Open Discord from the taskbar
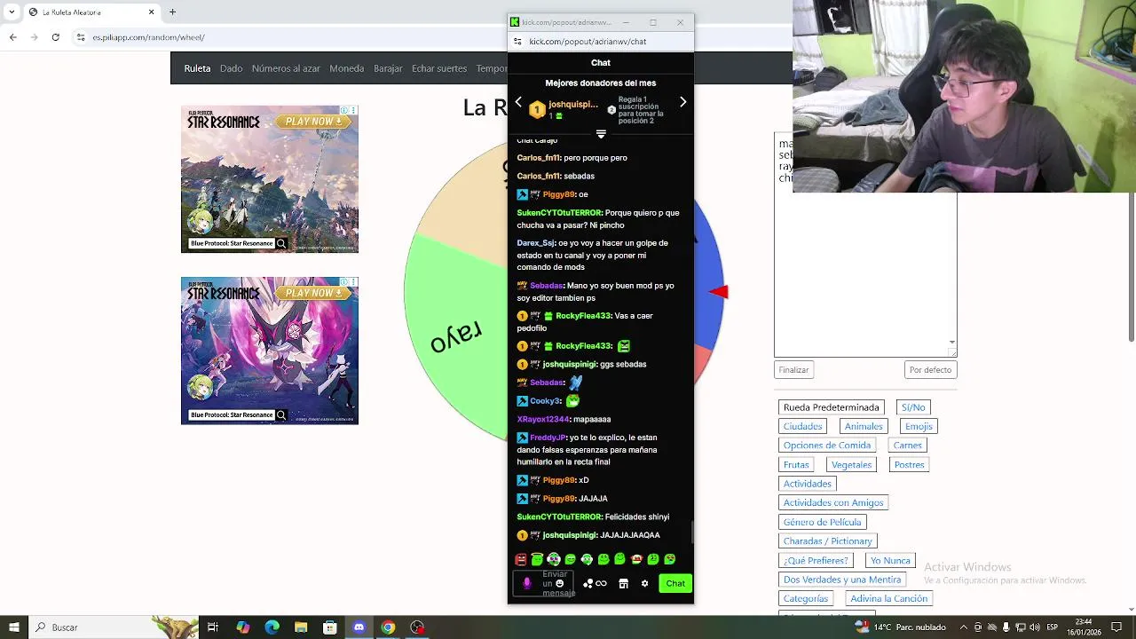The width and height of the screenshot is (1136, 639). click(x=359, y=627)
